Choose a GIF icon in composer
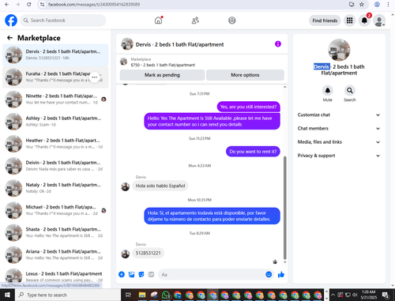The image size is (395, 301). pos(151,274)
